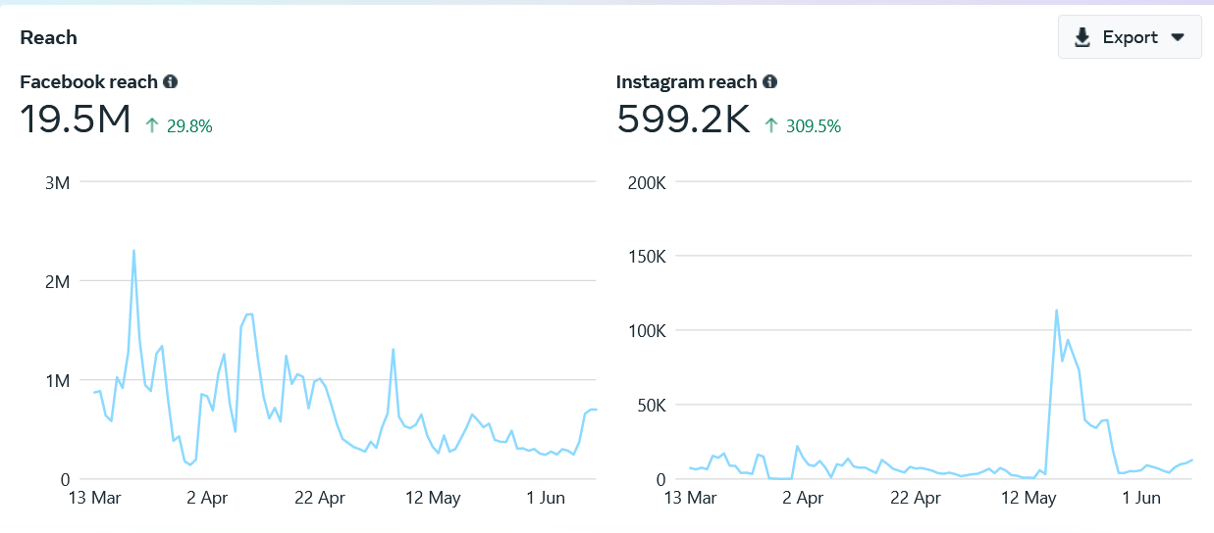Click the Reach section heading
The width and height of the screenshot is (1214, 533).
pyautogui.click(x=48, y=37)
